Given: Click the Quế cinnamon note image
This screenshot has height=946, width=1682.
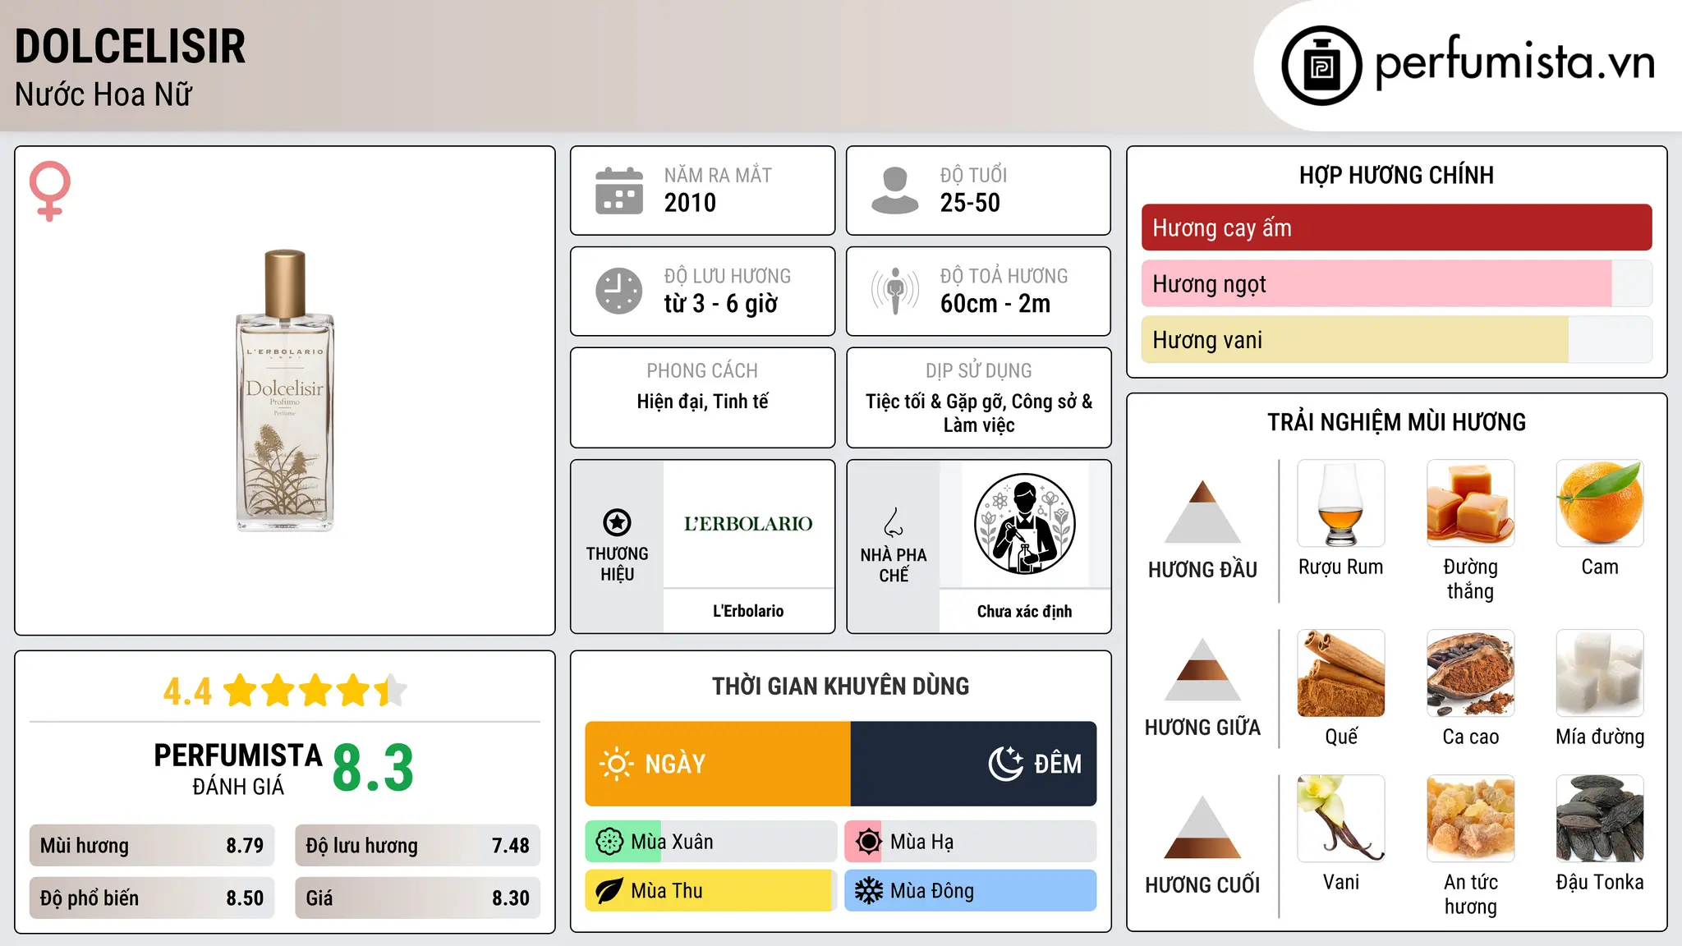Looking at the screenshot, I should coord(1341,673).
